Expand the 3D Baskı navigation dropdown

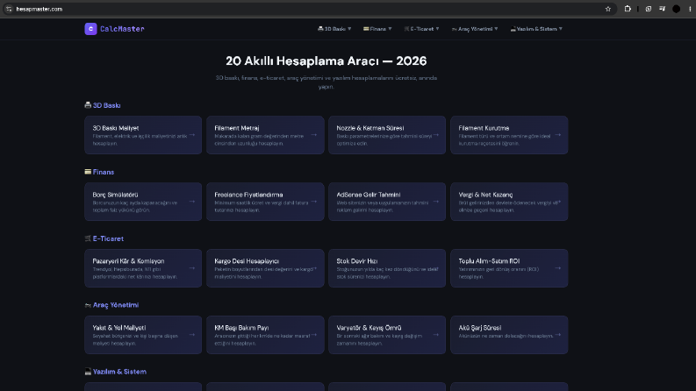click(x=334, y=29)
